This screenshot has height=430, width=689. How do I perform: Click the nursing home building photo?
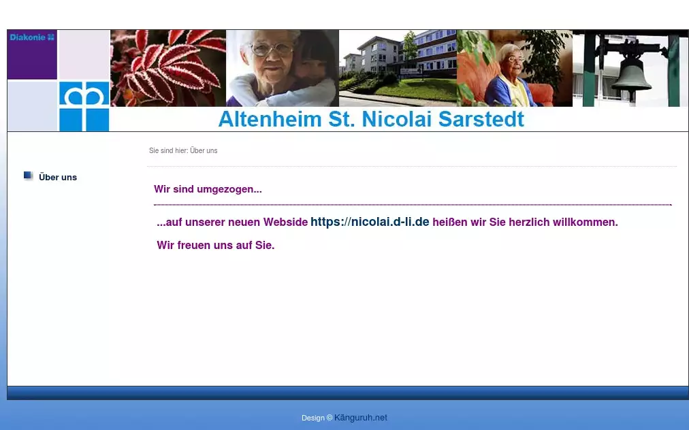[398, 68]
